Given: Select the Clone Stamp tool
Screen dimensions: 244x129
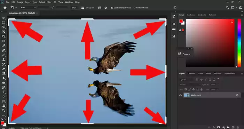Looking at the screenshot, I should (x=3, y=59).
